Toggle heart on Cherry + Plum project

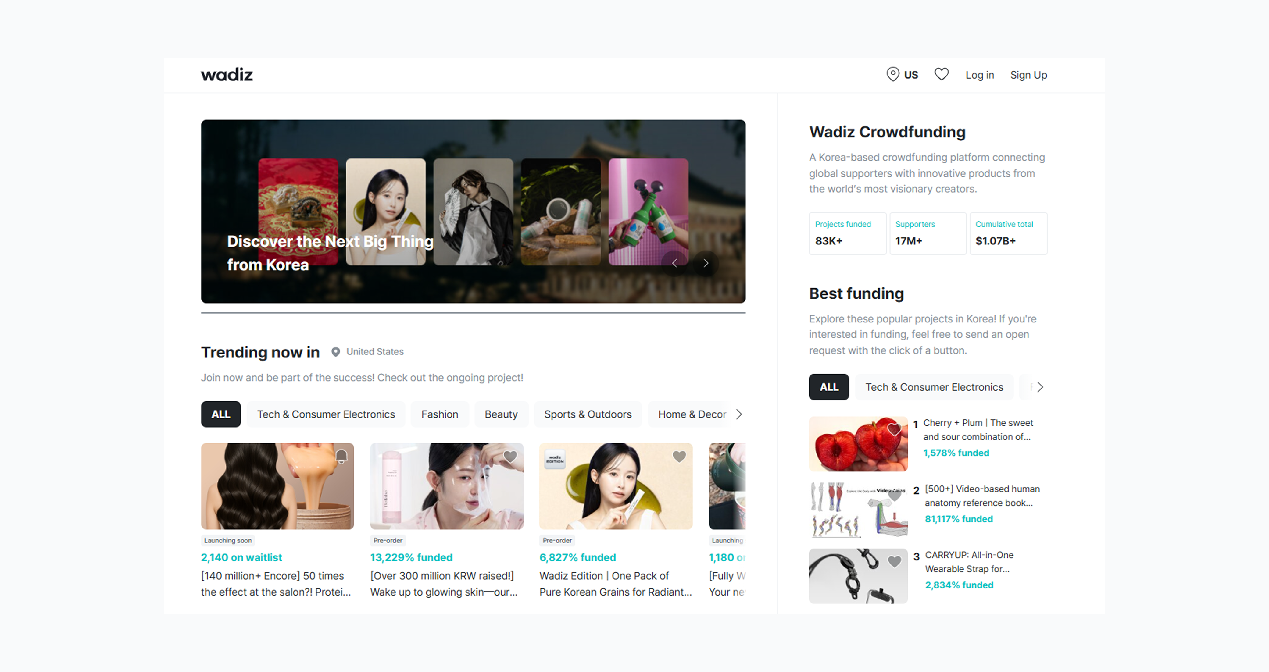coord(895,430)
